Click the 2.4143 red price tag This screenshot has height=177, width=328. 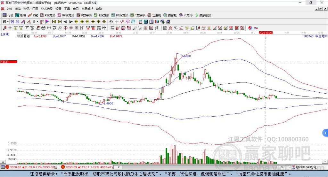[x=9, y=62]
